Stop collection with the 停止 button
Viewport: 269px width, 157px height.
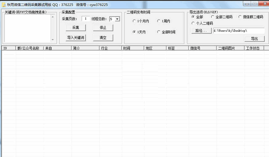click(x=103, y=28)
